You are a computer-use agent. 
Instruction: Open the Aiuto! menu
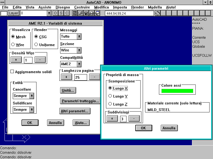[x=171, y=7]
